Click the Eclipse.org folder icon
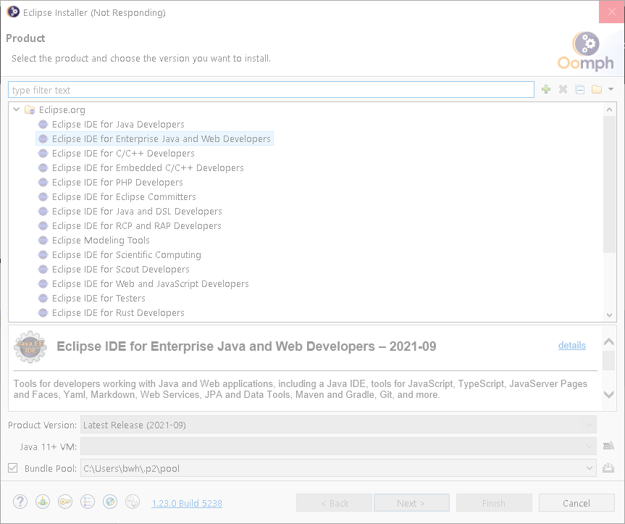The image size is (625, 524). [30, 109]
